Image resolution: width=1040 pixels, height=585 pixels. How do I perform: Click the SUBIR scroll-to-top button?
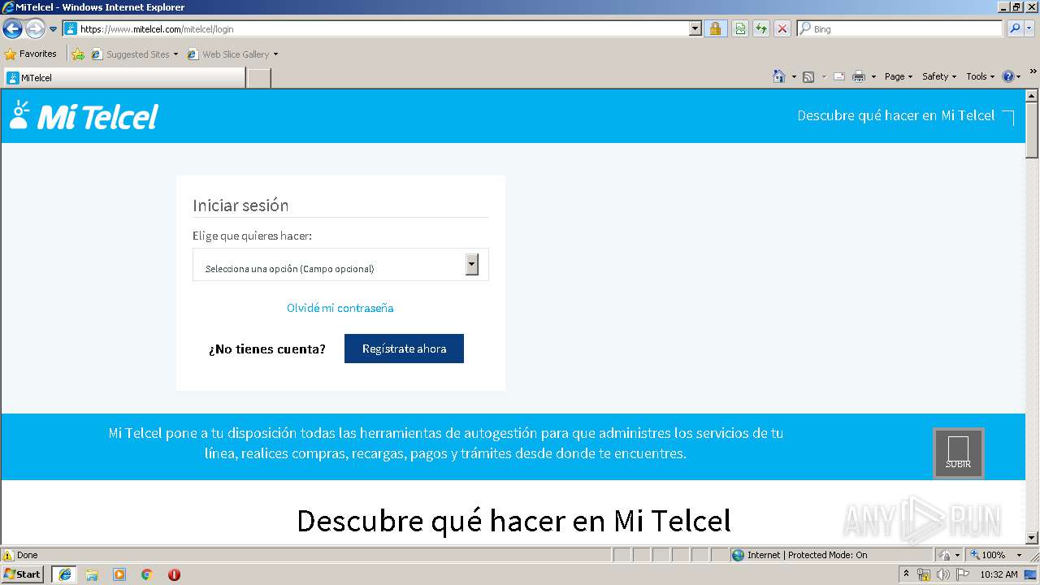click(x=959, y=453)
